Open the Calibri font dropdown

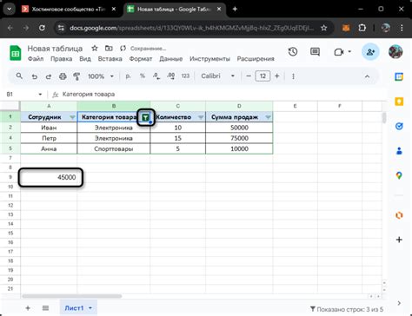pos(217,76)
